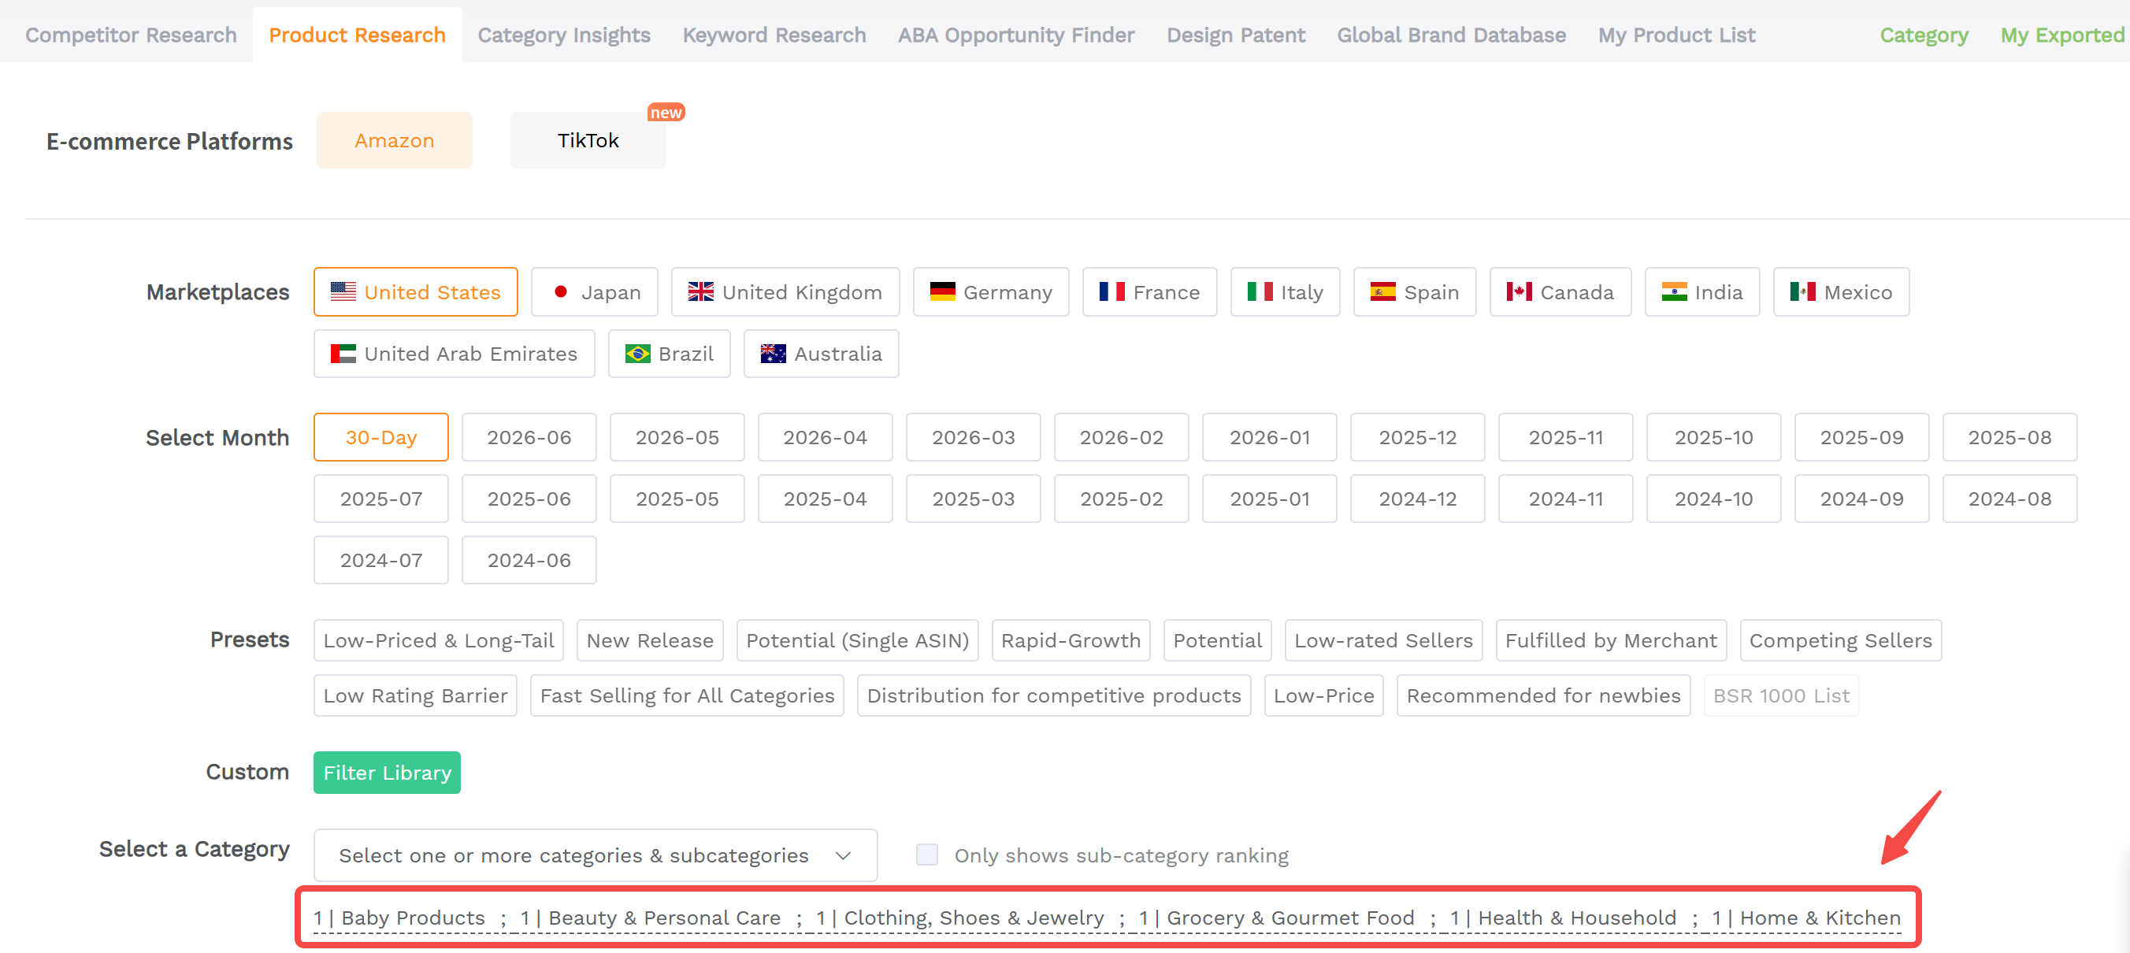Click the Mexico flag icon
Image resolution: width=2130 pixels, height=953 pixels.
pos(1803,291)
